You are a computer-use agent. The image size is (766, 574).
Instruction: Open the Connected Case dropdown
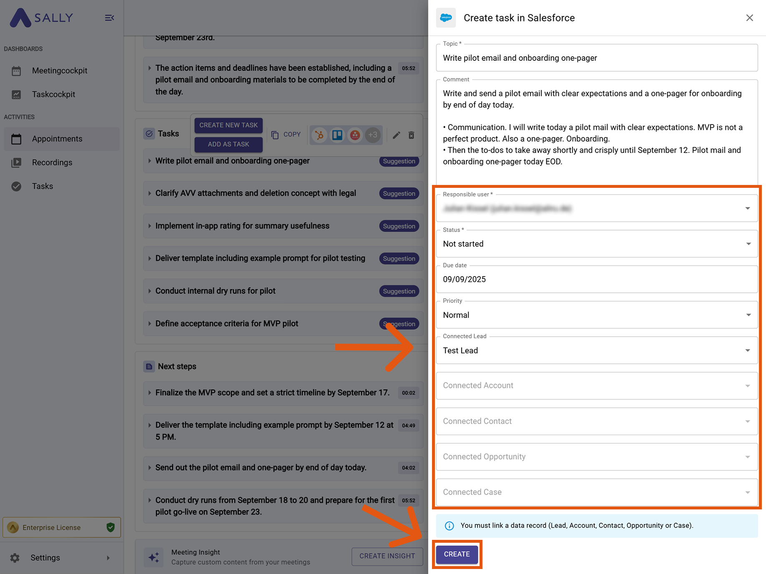pos(597,492)
